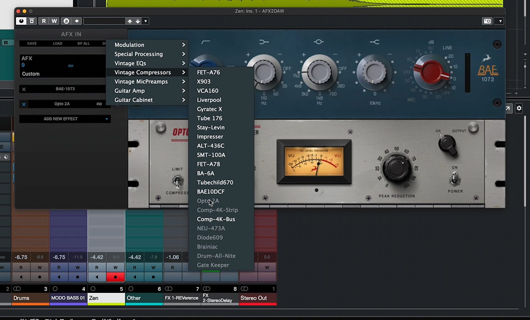530x320 pixels.
Task: Select the BAE-1073 effect slot
Action: pyautogui.click(x=65, y=89)
